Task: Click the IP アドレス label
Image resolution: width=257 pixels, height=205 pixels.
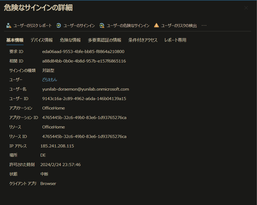Action: pos(18,146)
